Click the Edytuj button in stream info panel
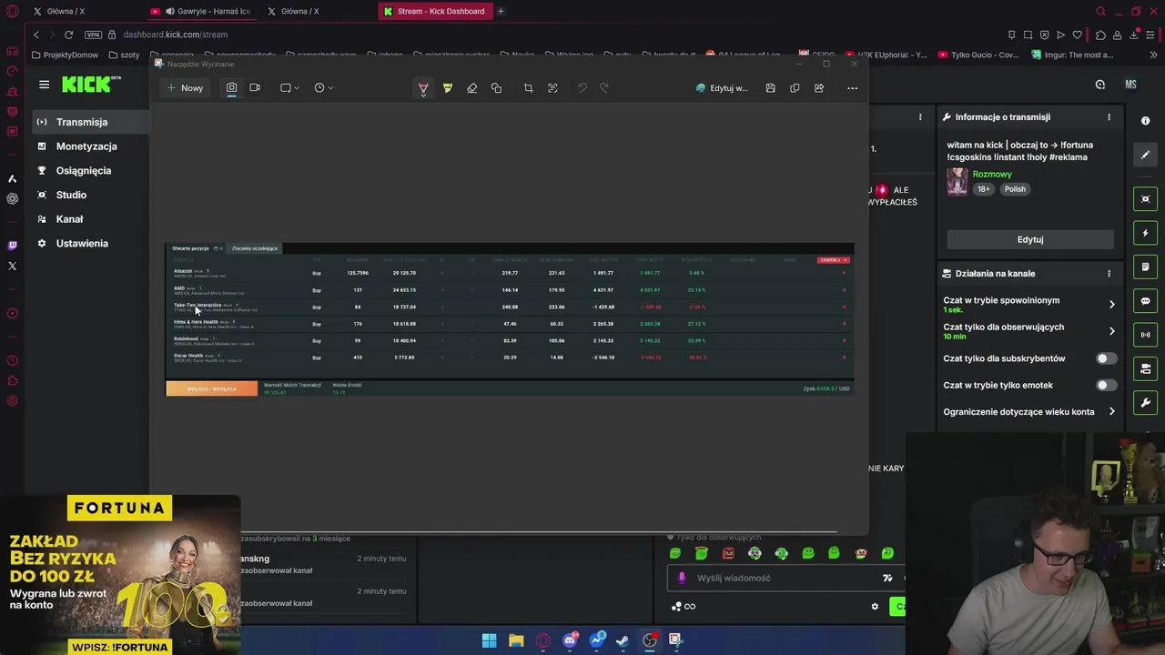The width and height of the screenshot is (1165, 655). click(x=1030, y=239)
